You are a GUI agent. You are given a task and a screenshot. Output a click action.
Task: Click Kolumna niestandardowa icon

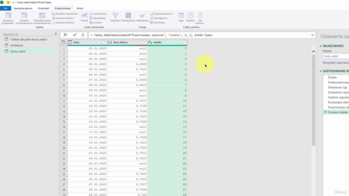pos(24,16)
